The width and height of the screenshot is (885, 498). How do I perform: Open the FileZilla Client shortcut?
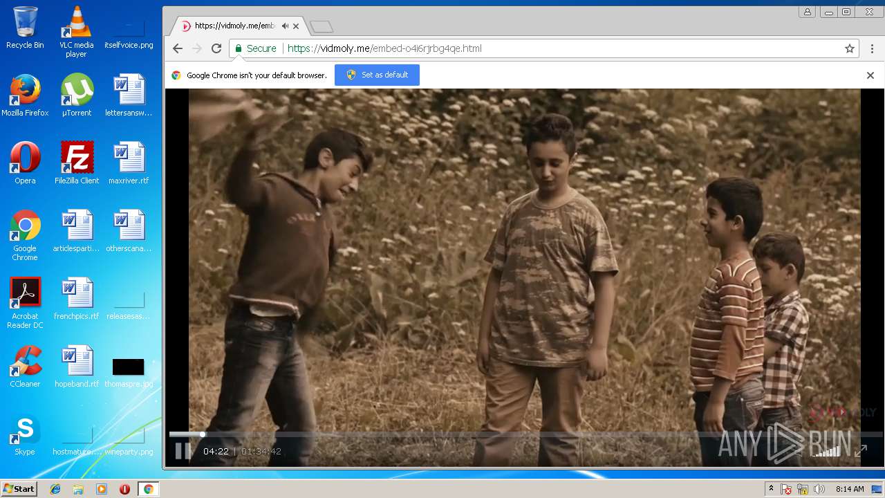coord(77,163)
